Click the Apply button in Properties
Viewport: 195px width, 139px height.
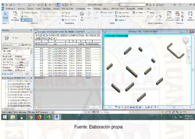(x=27, y=74)
